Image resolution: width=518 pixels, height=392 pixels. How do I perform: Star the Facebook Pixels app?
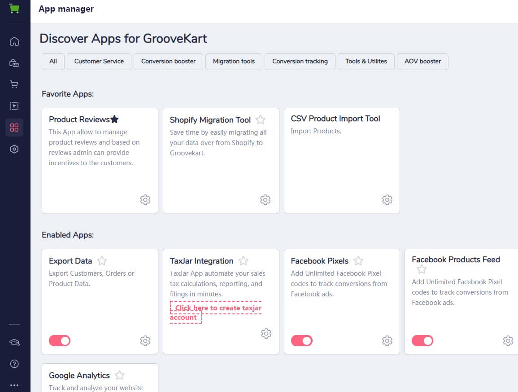[358, 261]
